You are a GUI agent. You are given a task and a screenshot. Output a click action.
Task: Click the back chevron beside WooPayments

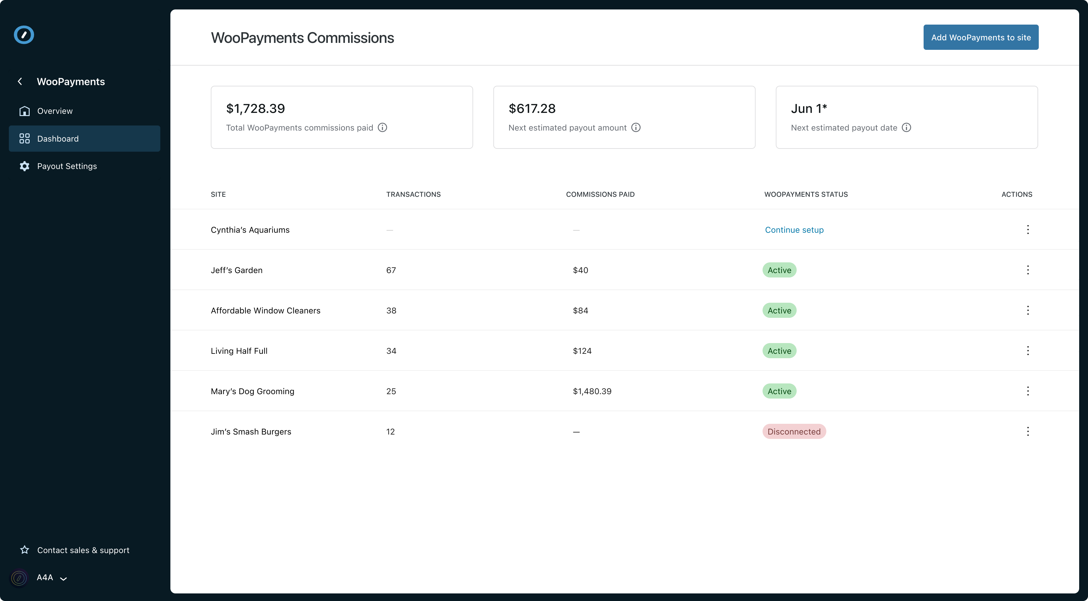pos(20,81)
